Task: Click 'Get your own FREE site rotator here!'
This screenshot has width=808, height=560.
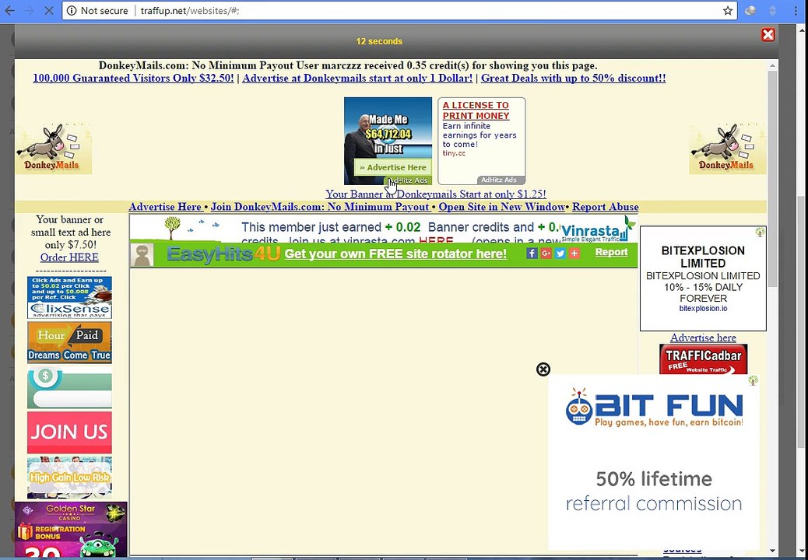Action: point(395,254)
